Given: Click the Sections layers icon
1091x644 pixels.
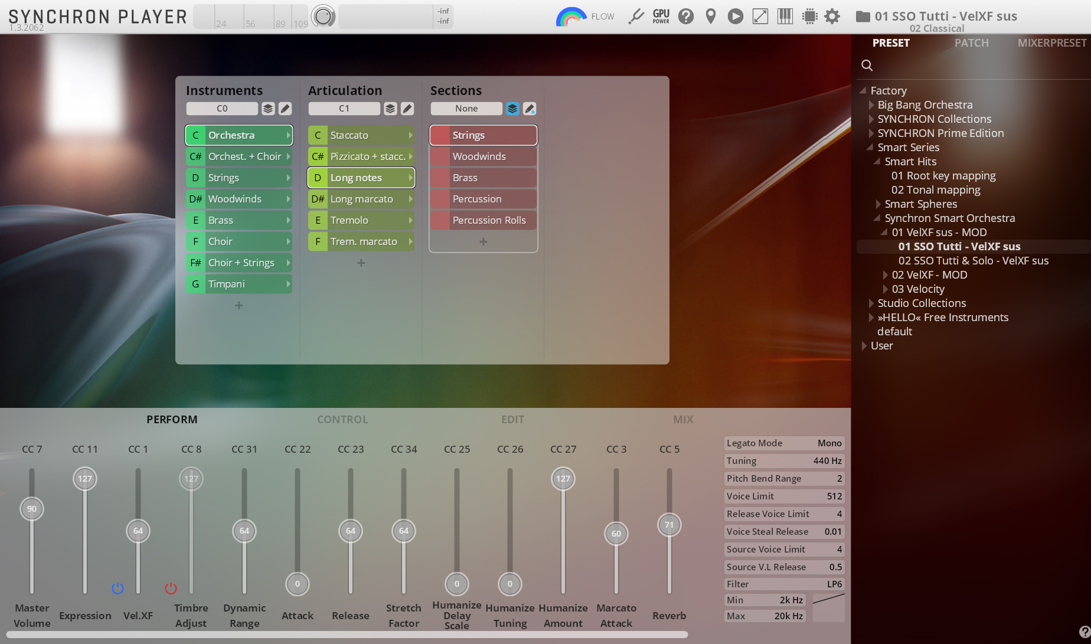Looking at the screenshot, I should click(x=512, y=109).
